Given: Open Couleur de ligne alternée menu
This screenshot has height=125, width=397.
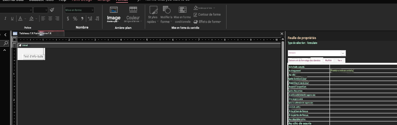Looking at the screenshot, I should point(133,15).
